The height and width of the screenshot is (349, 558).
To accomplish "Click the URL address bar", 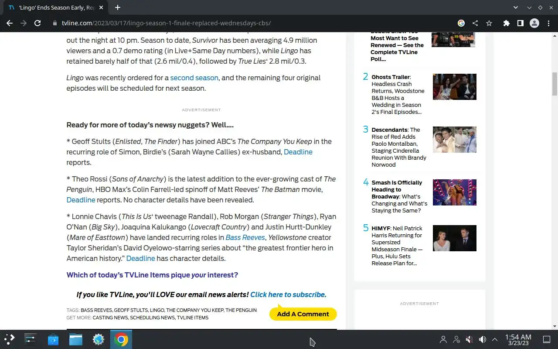I will pyautogui.click(x=253, y=23).
